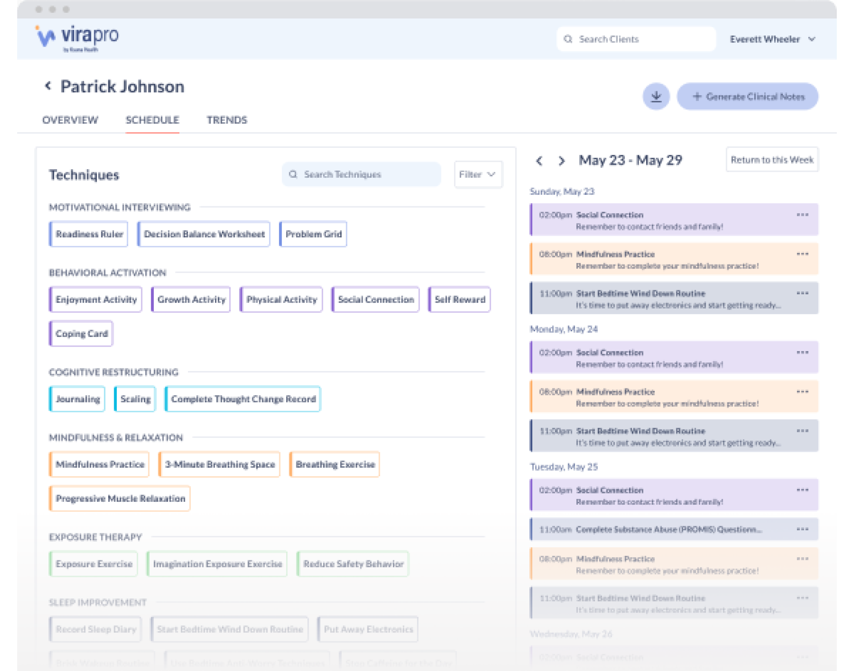854x671 pixels.
Task: Open Tuesday 11:00pm Bedtime Wind Down event
Action: [x=674, y=602]
